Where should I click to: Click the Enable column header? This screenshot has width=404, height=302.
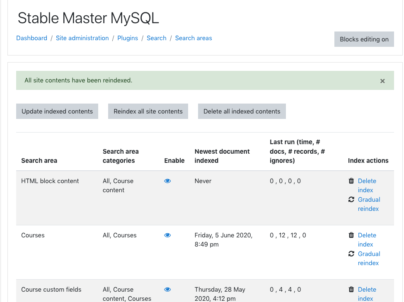pos(174,161)
